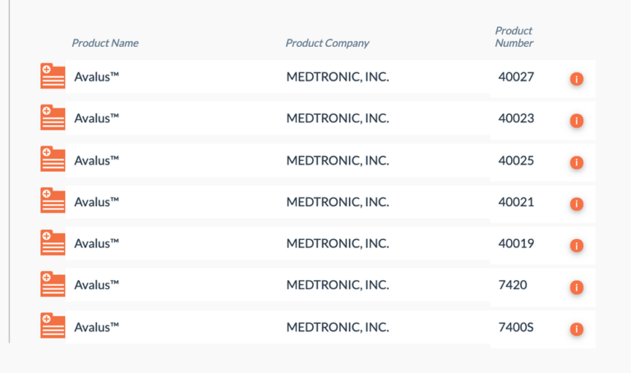Click the medical record icon for 40027 row
631x373 pixels.
click(53, 76)
